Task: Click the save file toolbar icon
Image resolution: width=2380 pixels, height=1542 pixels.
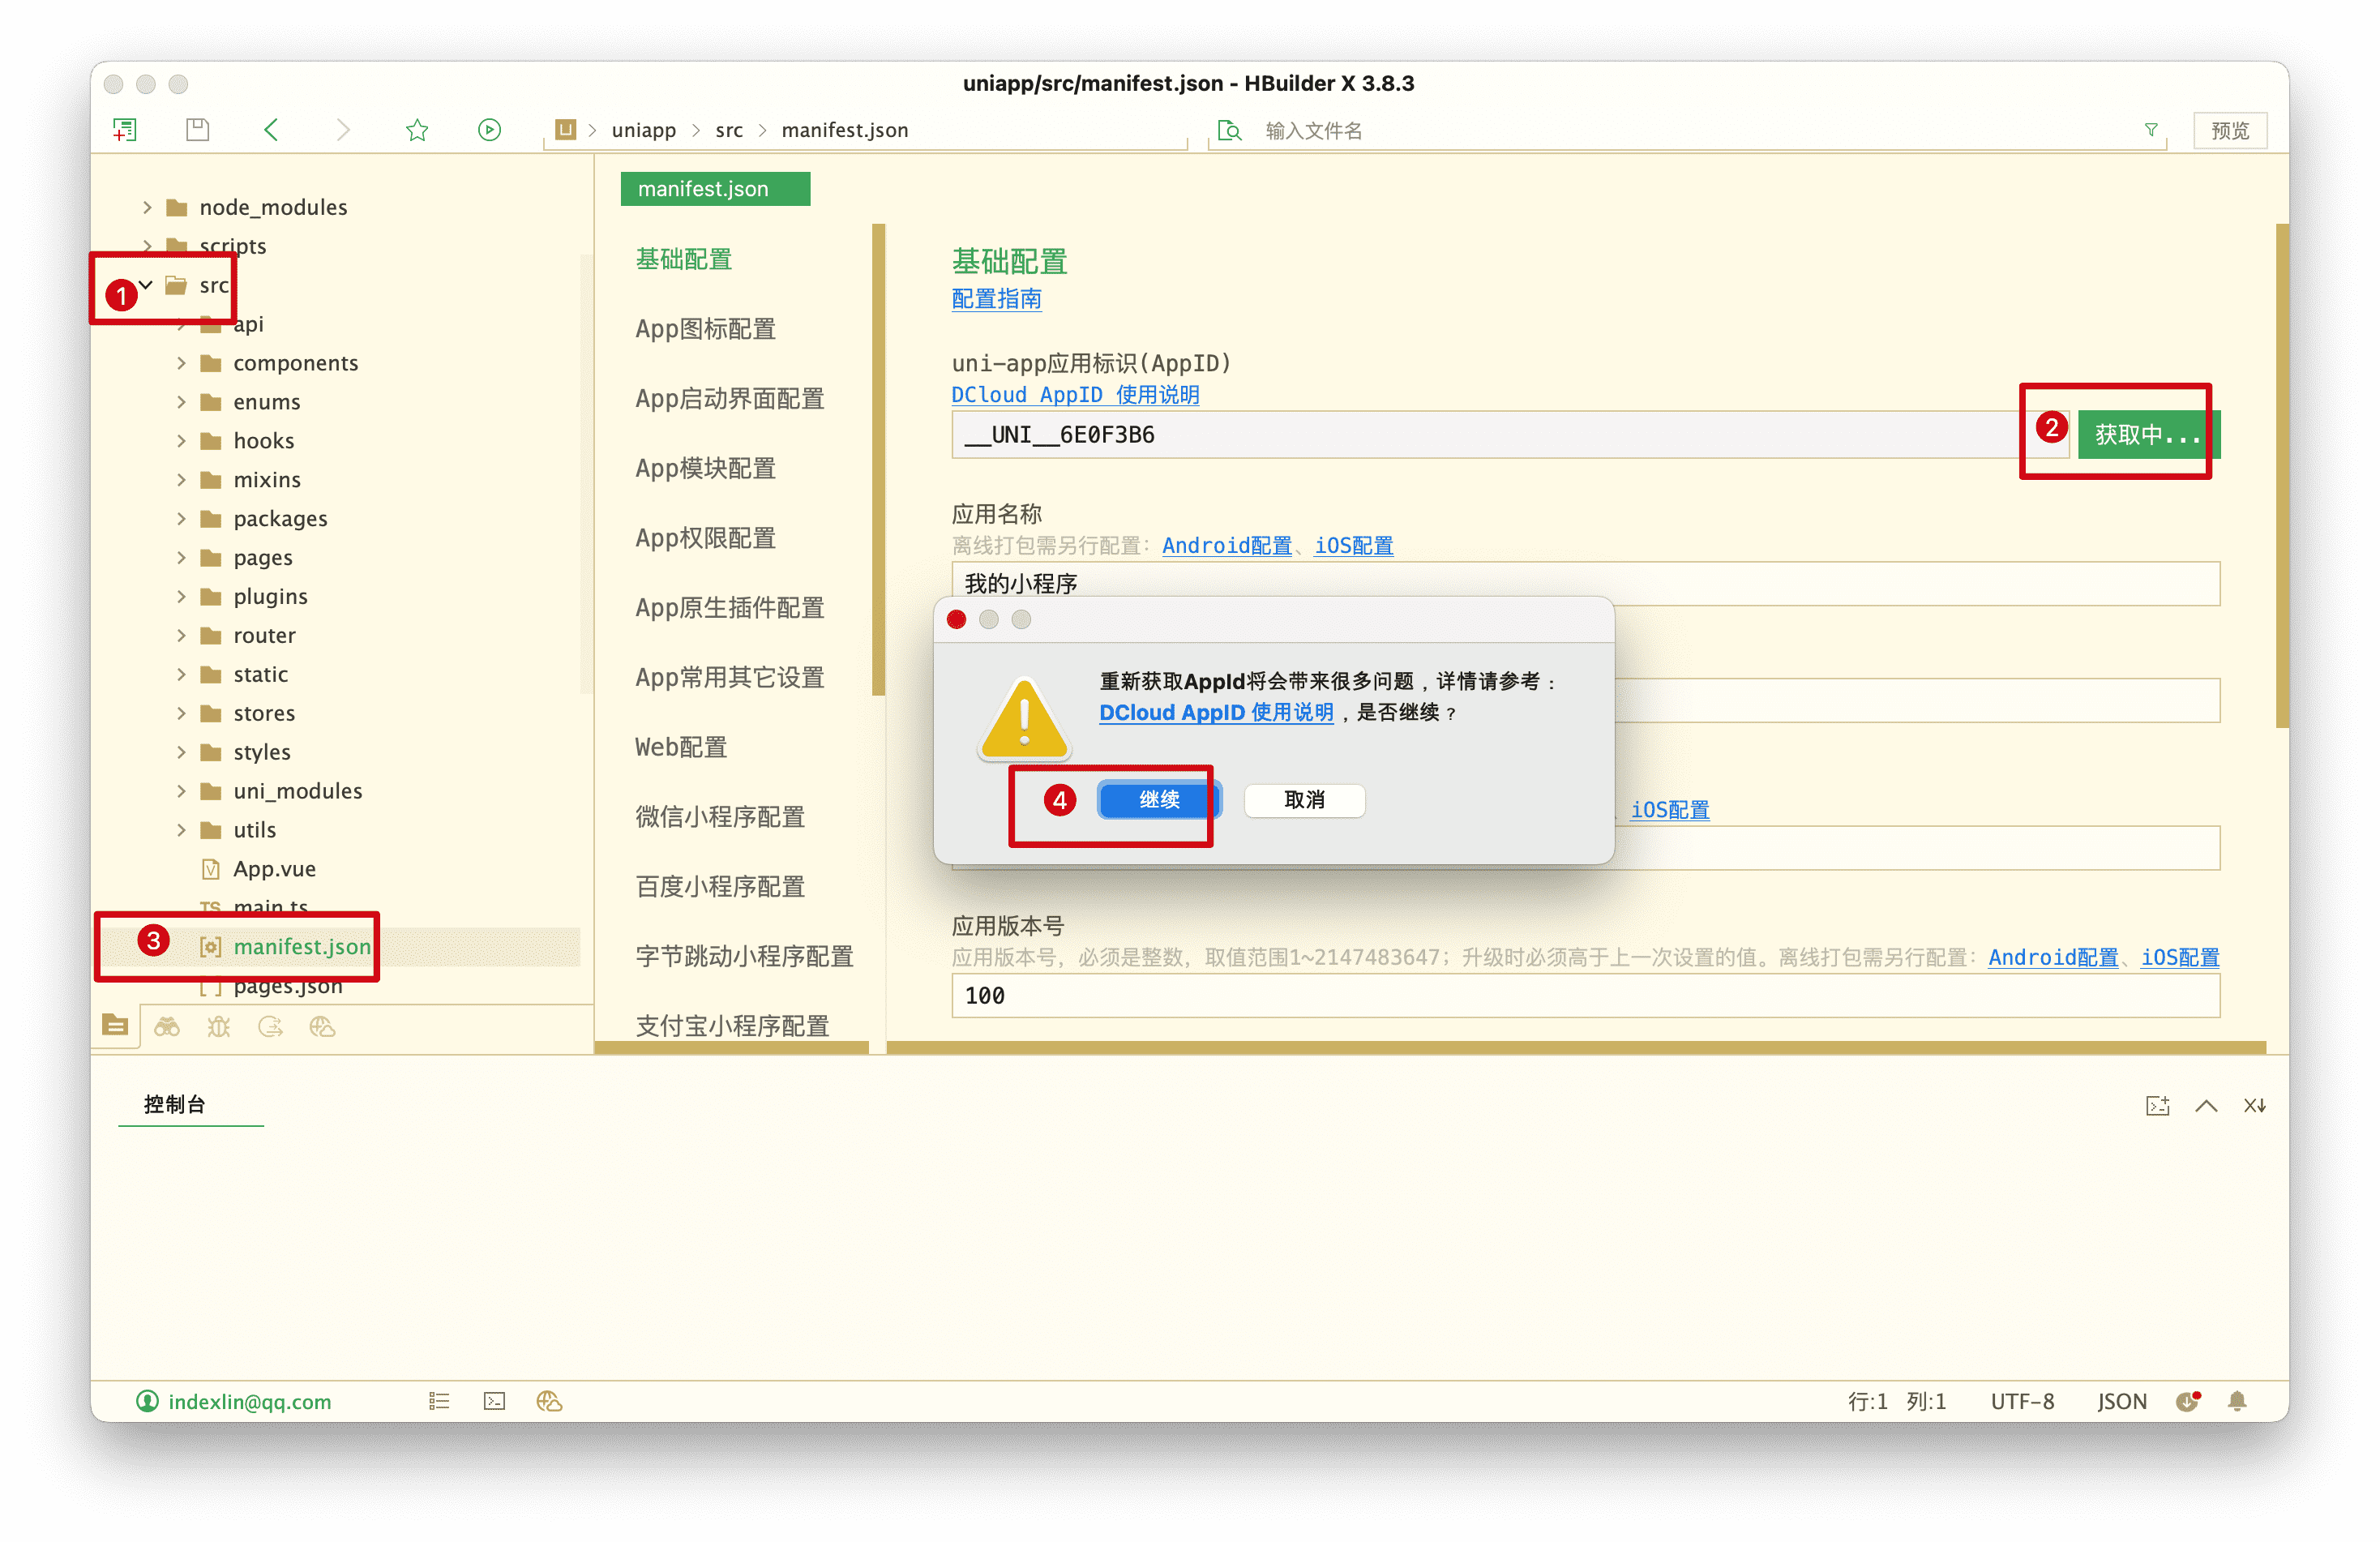Action: click(198, 130)
